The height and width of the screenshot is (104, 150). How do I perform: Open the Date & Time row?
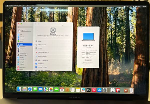click(52, 64)
